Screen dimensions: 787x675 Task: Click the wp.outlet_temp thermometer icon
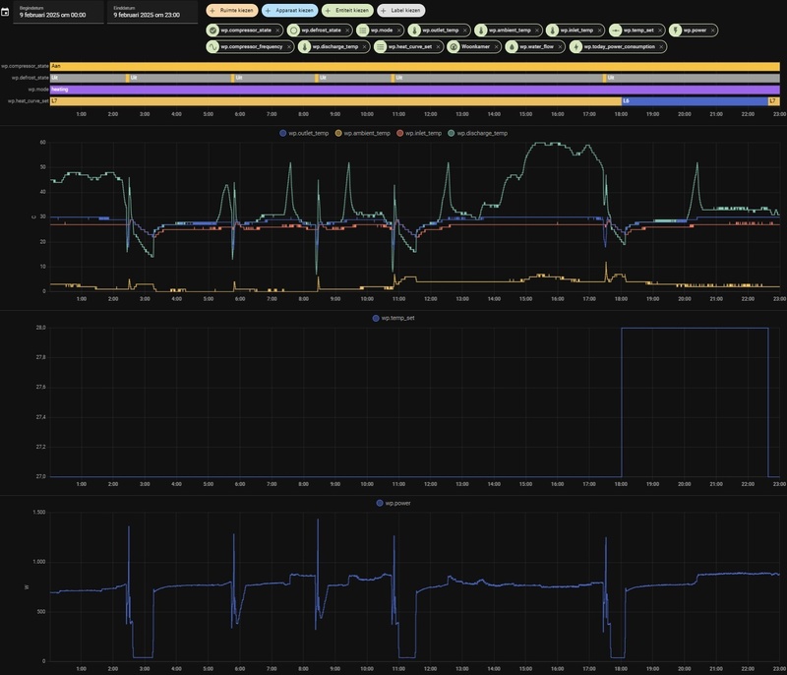pos(414,31)
